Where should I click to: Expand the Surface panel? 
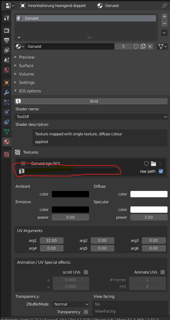click(26, 65)
